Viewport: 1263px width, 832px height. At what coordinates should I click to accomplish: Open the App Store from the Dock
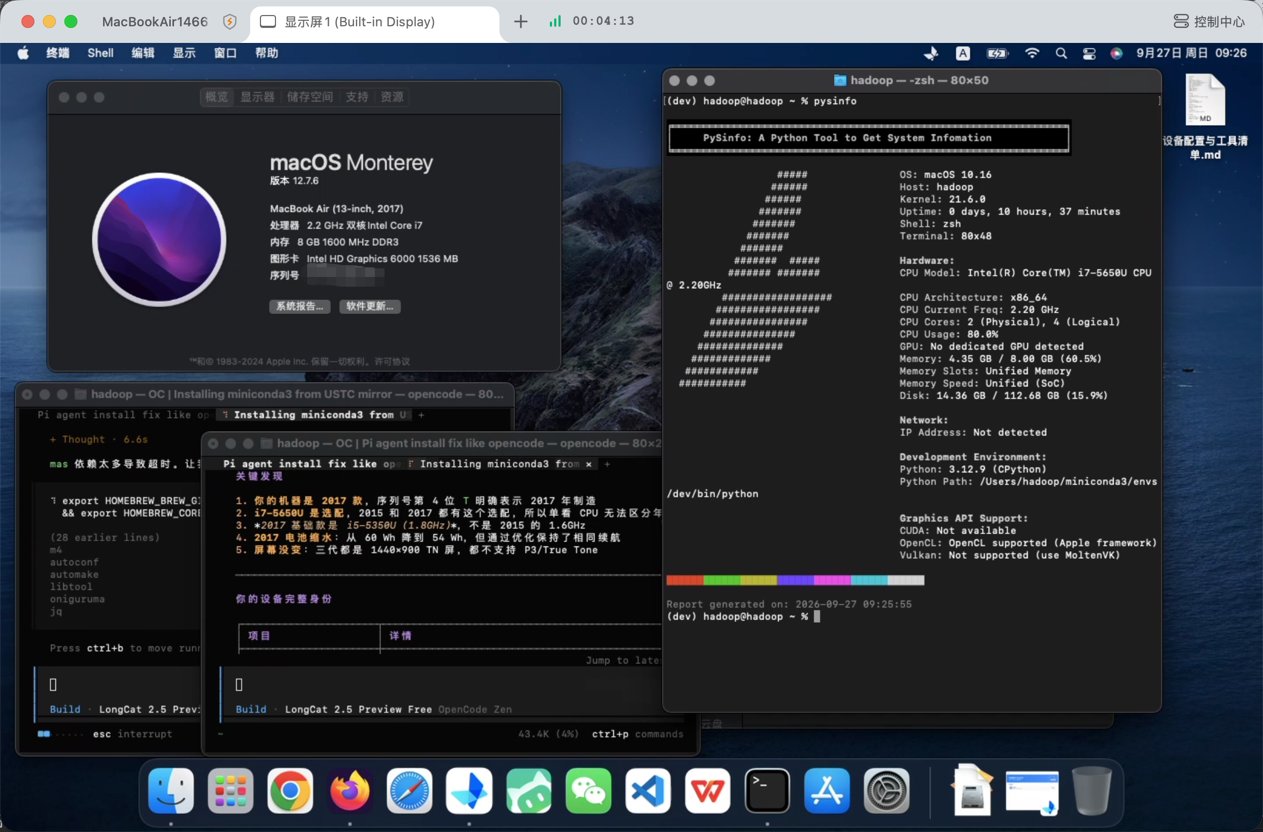point(826,791)
